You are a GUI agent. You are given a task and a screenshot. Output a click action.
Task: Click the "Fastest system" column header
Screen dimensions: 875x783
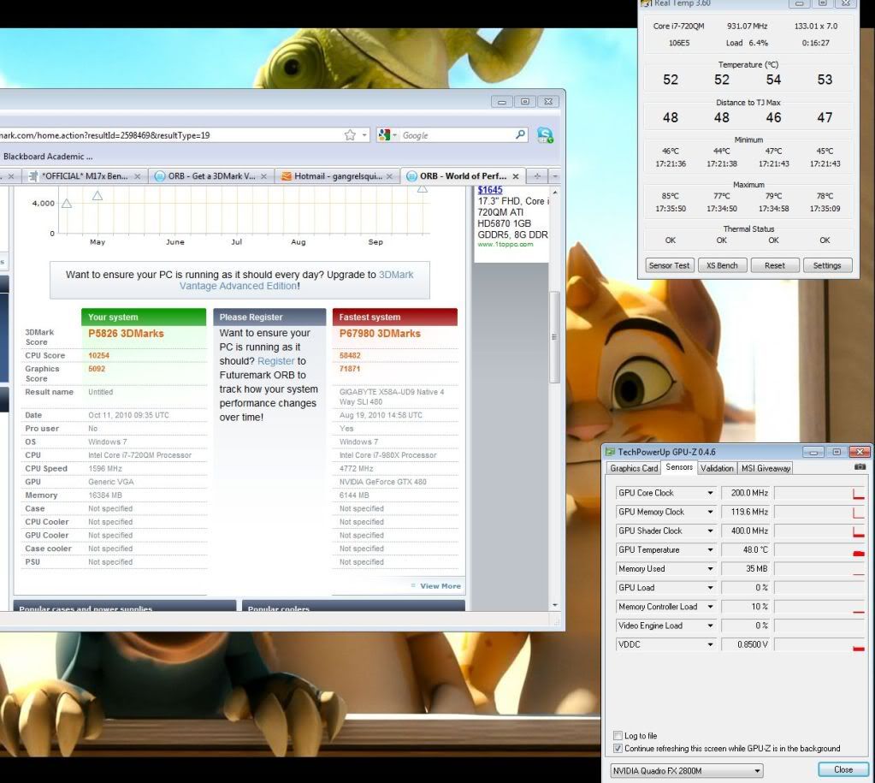point(395,317)
